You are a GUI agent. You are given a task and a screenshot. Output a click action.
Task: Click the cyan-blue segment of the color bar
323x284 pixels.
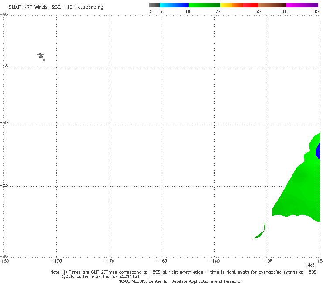point(174,5)
